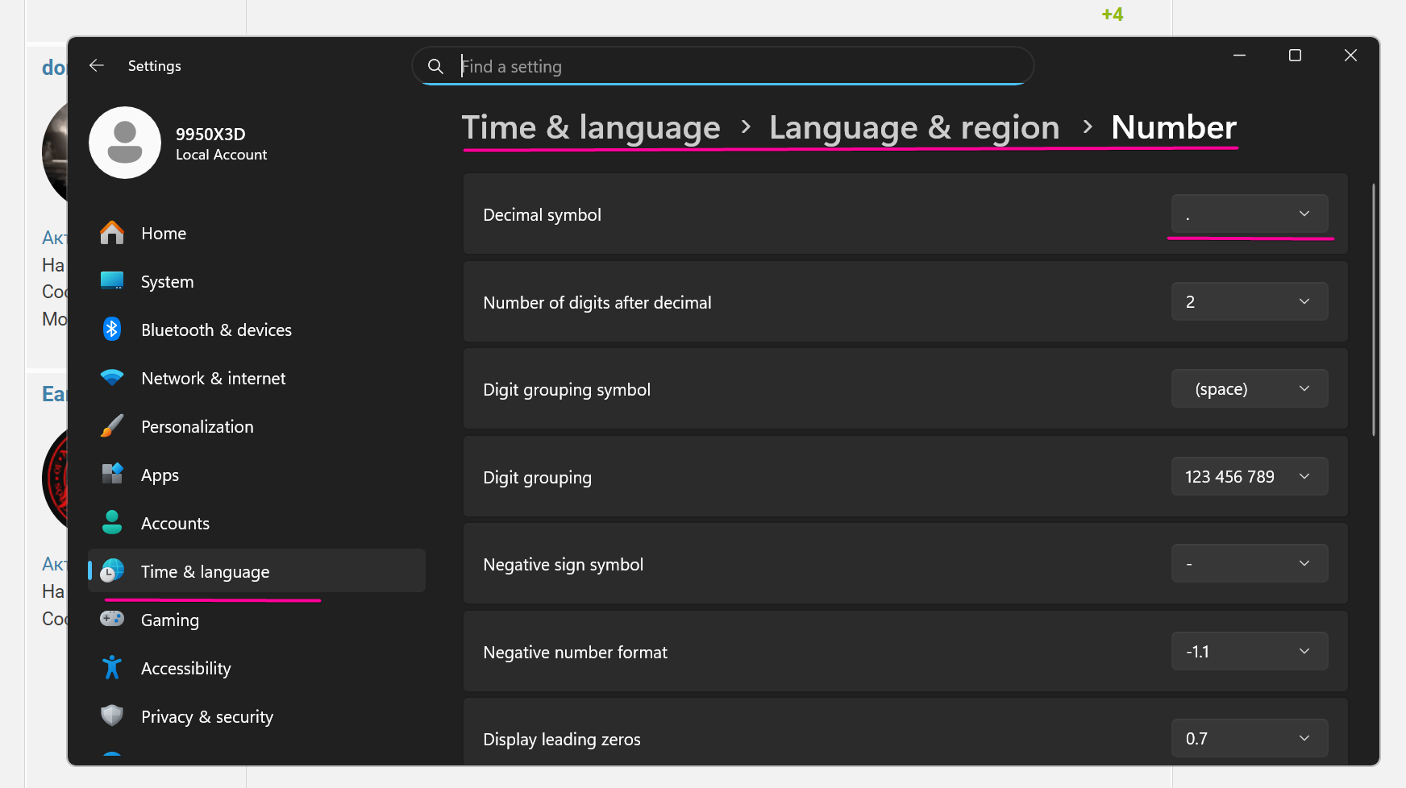Click the Privacy & security shield icon
Viewport: 1406px width, 788px height.
coord(112,715)
